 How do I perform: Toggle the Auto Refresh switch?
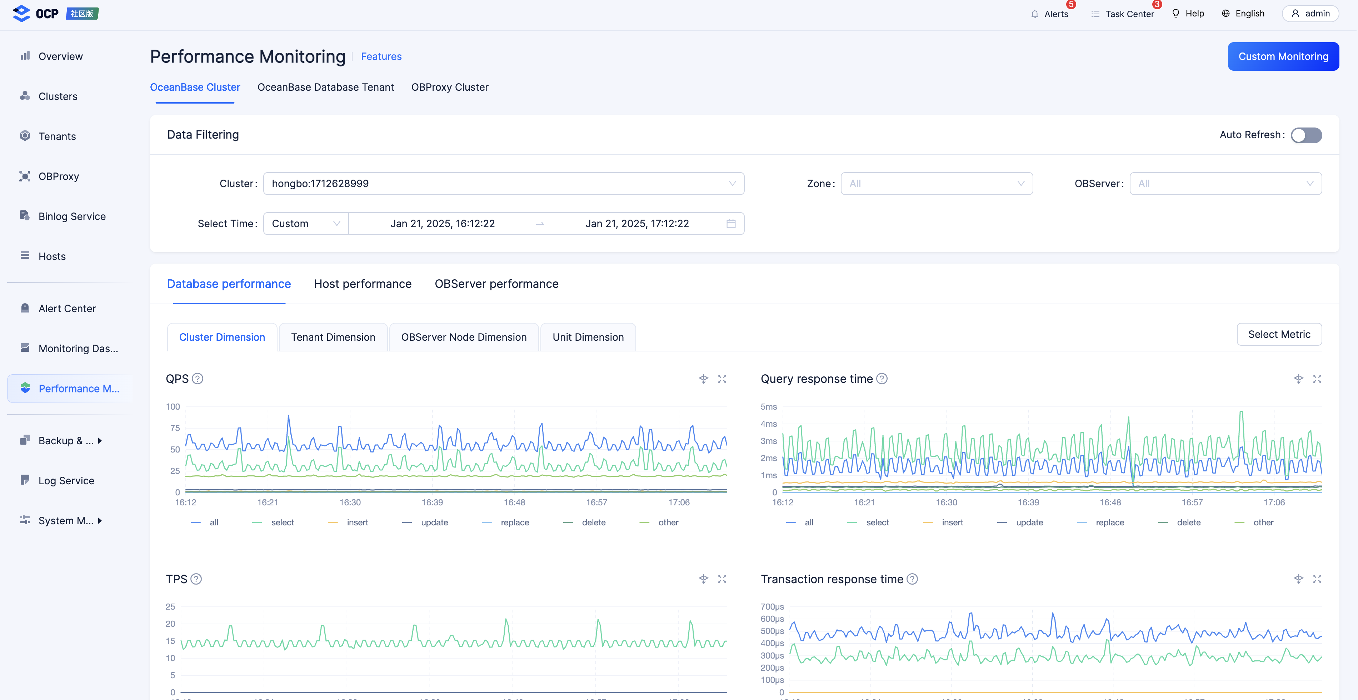1306,135
